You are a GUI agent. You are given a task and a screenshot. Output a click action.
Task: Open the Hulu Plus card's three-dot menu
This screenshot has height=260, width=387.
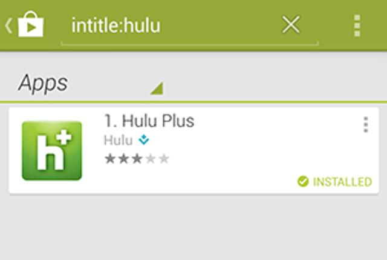[366, 125]
